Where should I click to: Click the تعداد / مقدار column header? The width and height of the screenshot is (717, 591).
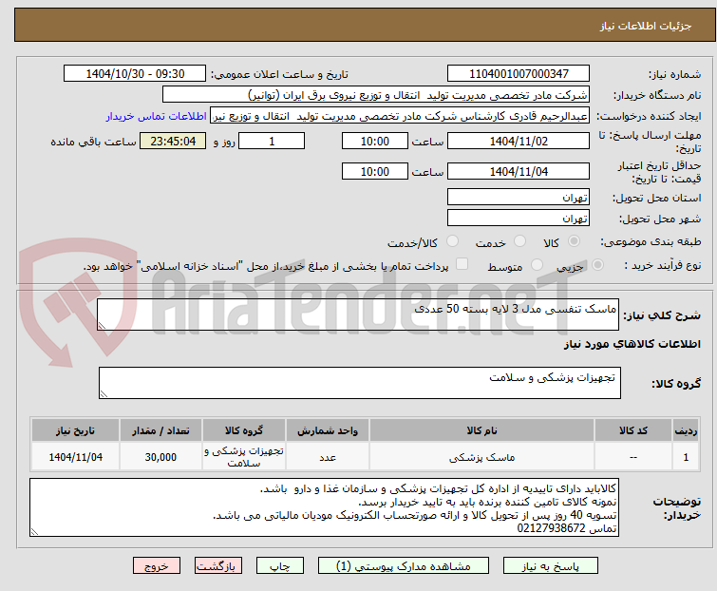click(160, 431)
